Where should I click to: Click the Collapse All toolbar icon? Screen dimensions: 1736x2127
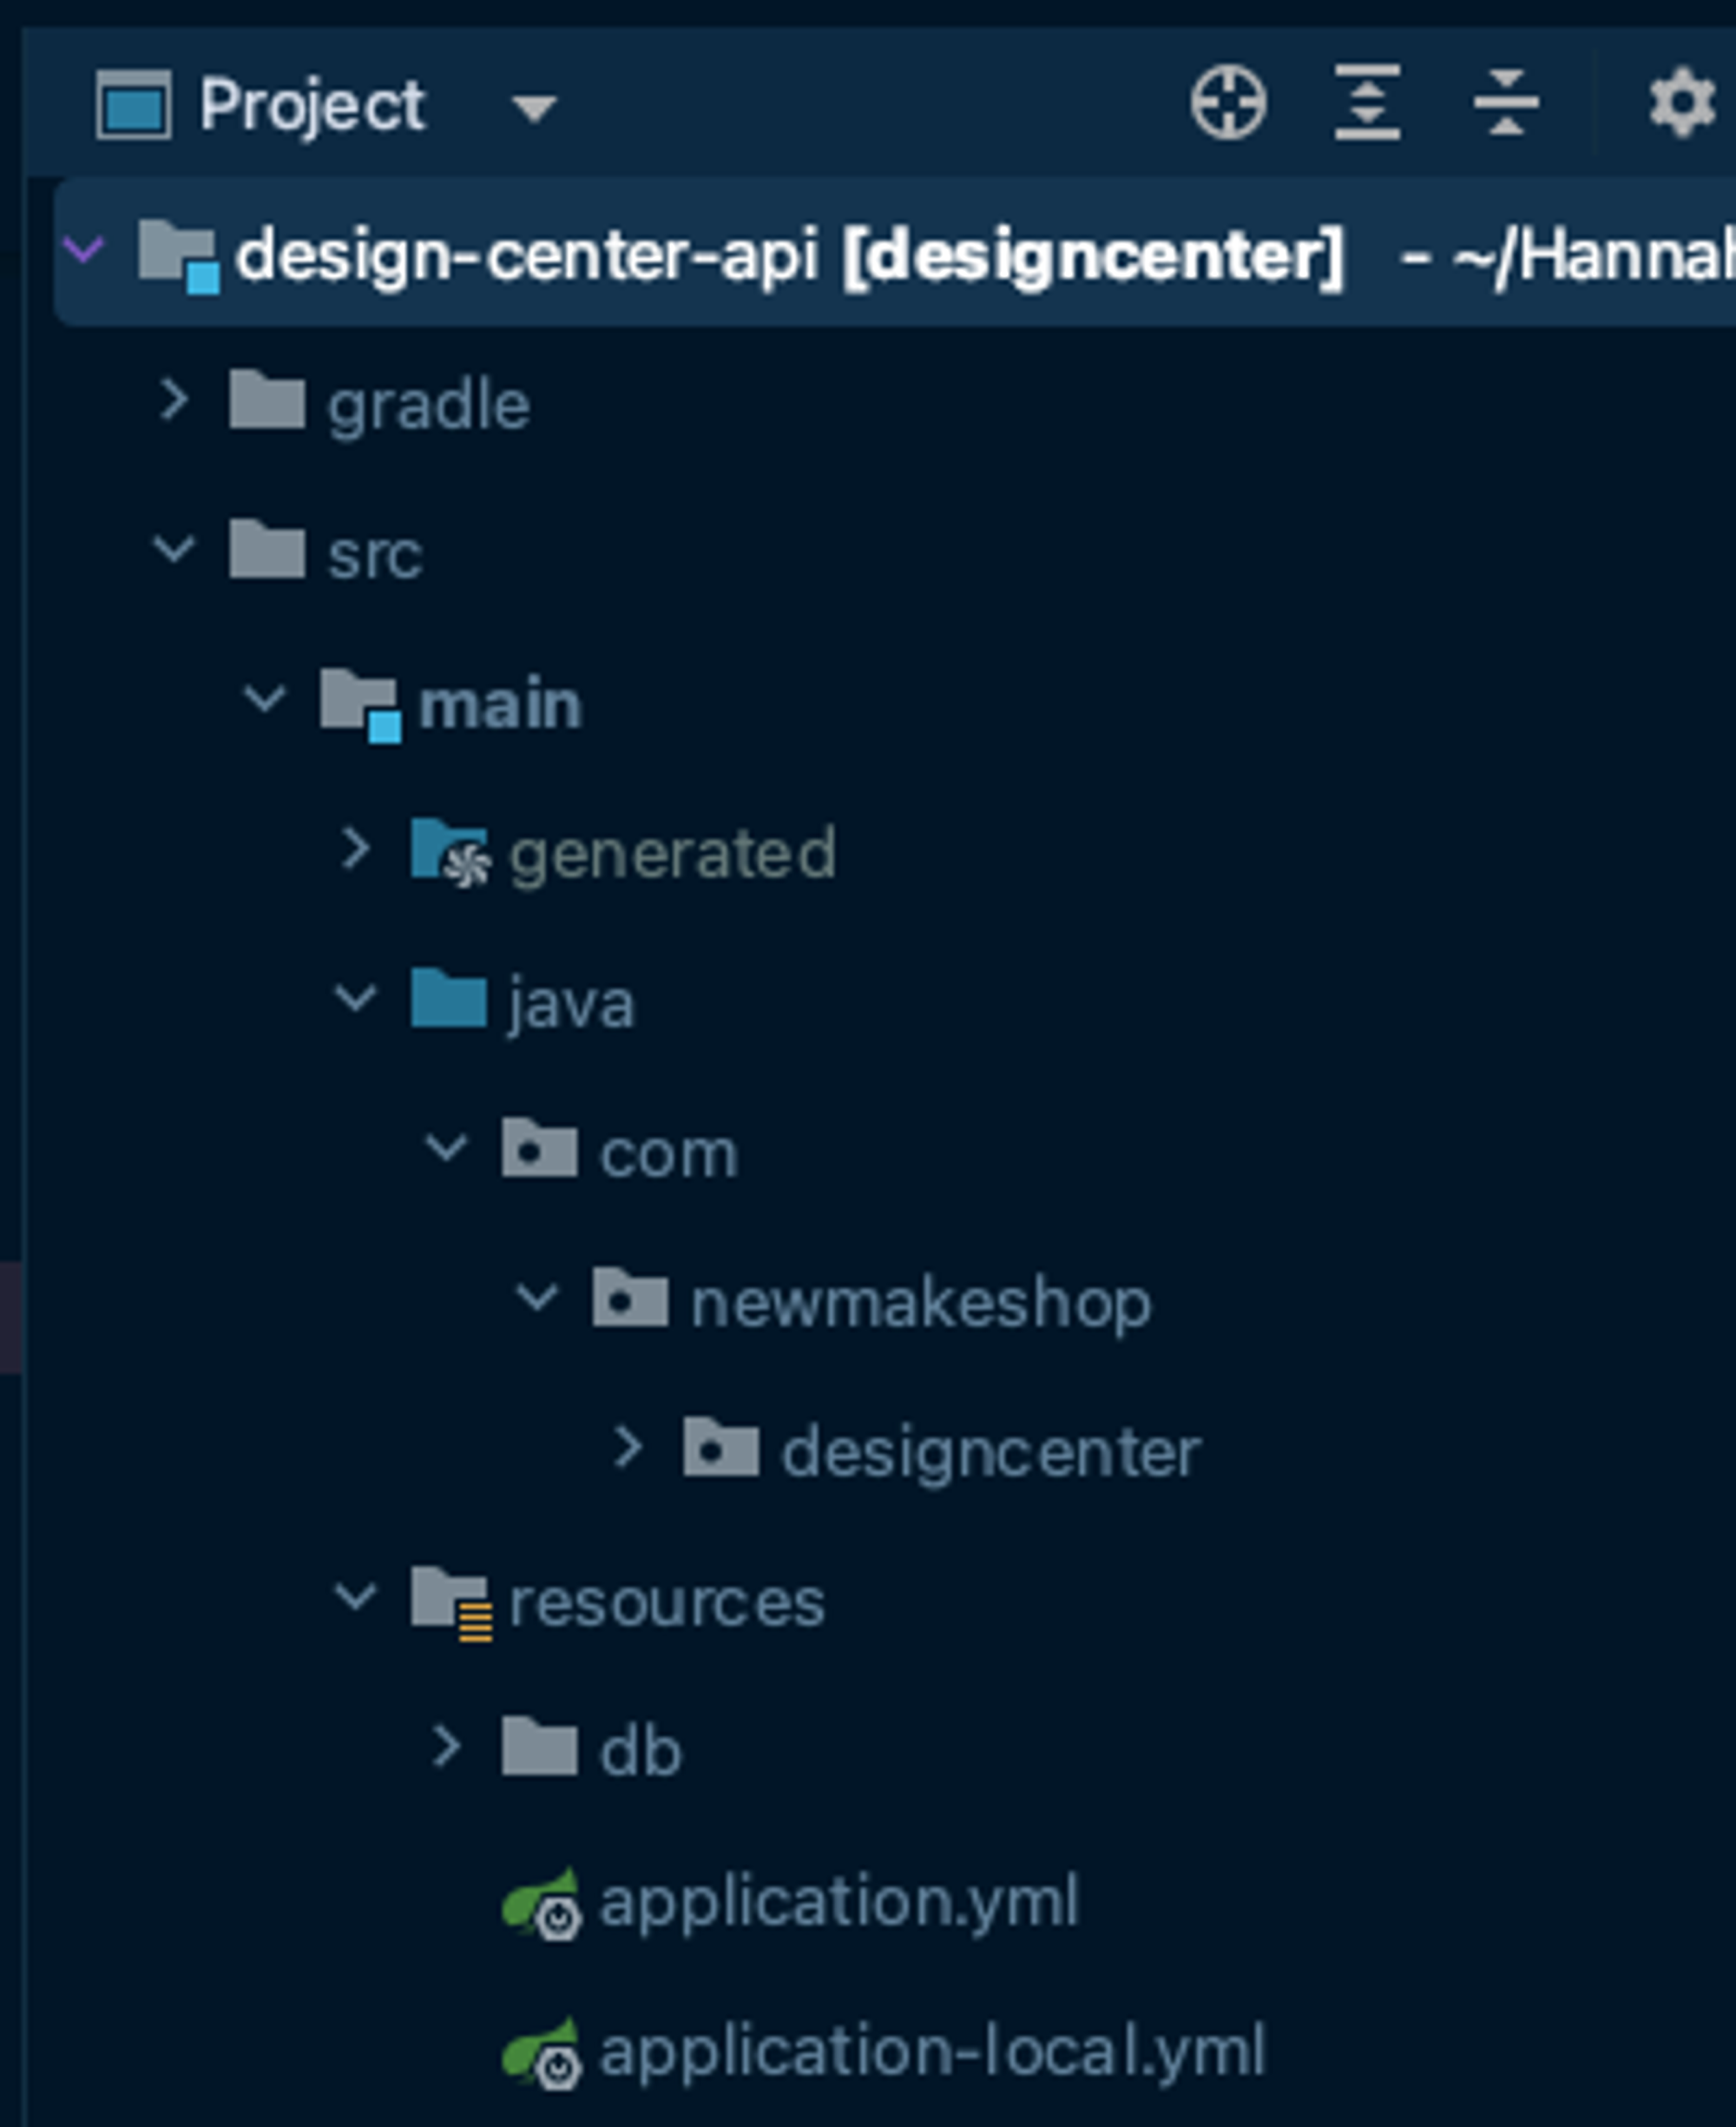[x=1506, y=102]
